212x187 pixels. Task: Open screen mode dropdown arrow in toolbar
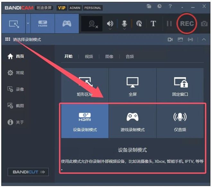pos(28,23)
